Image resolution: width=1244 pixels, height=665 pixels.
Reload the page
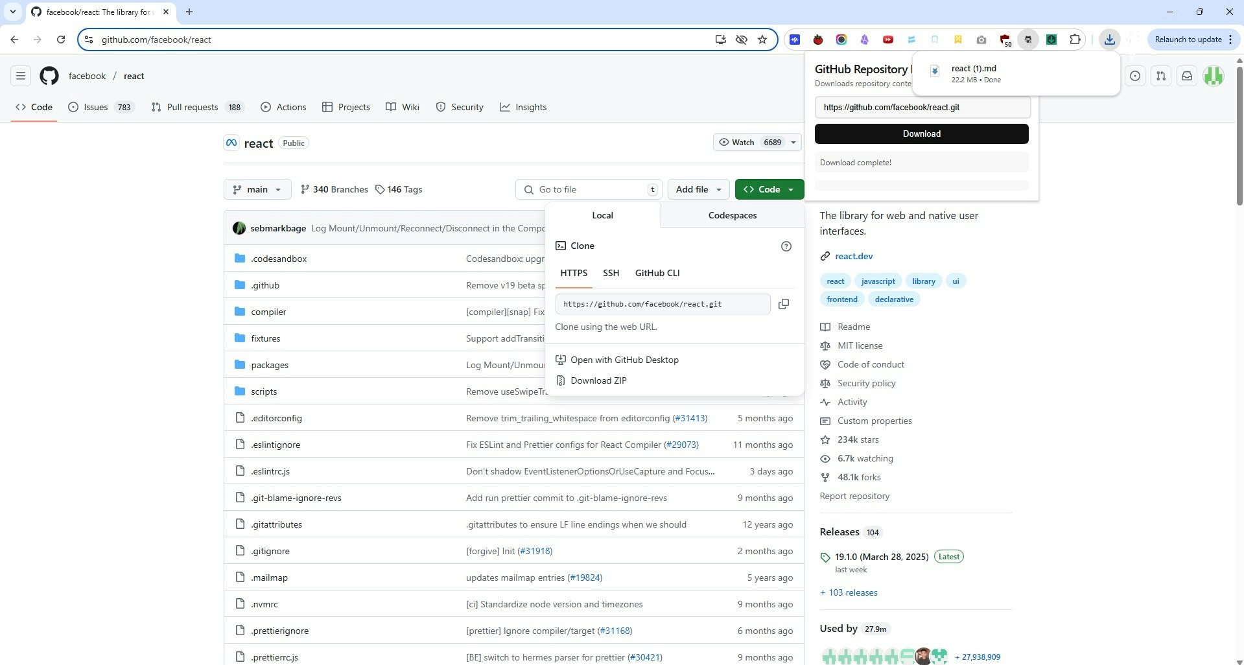click(61, 40)
